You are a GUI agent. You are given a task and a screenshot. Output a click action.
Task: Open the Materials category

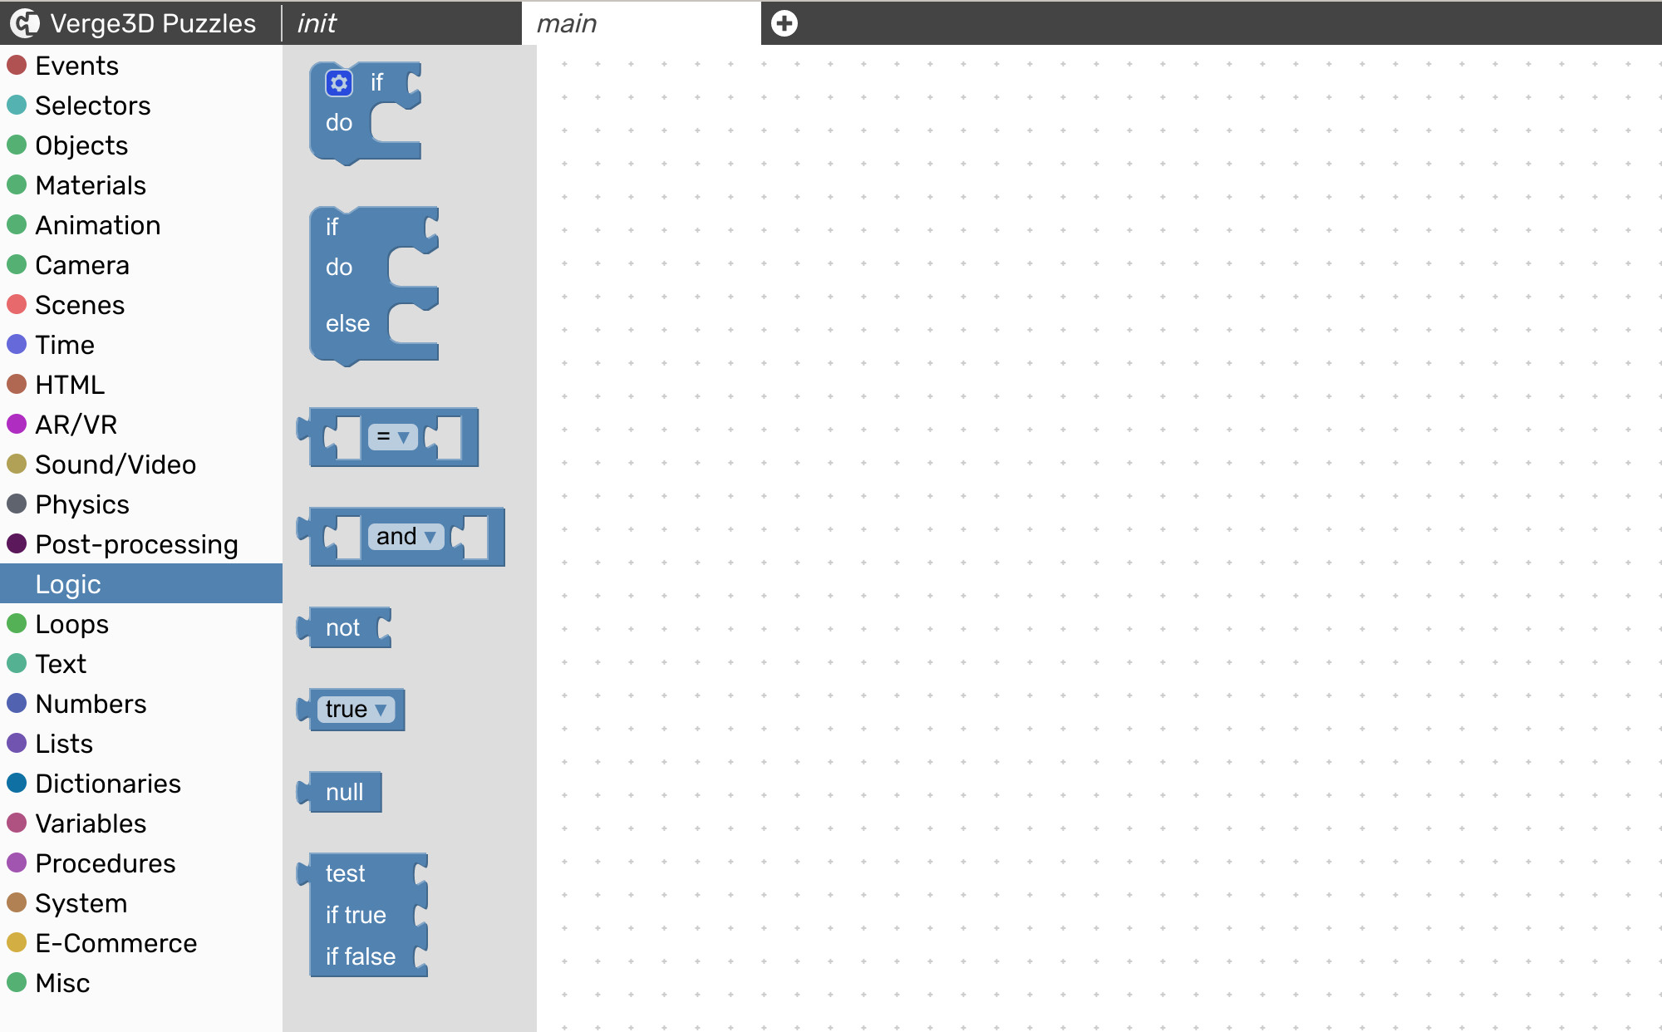(141, 185)
